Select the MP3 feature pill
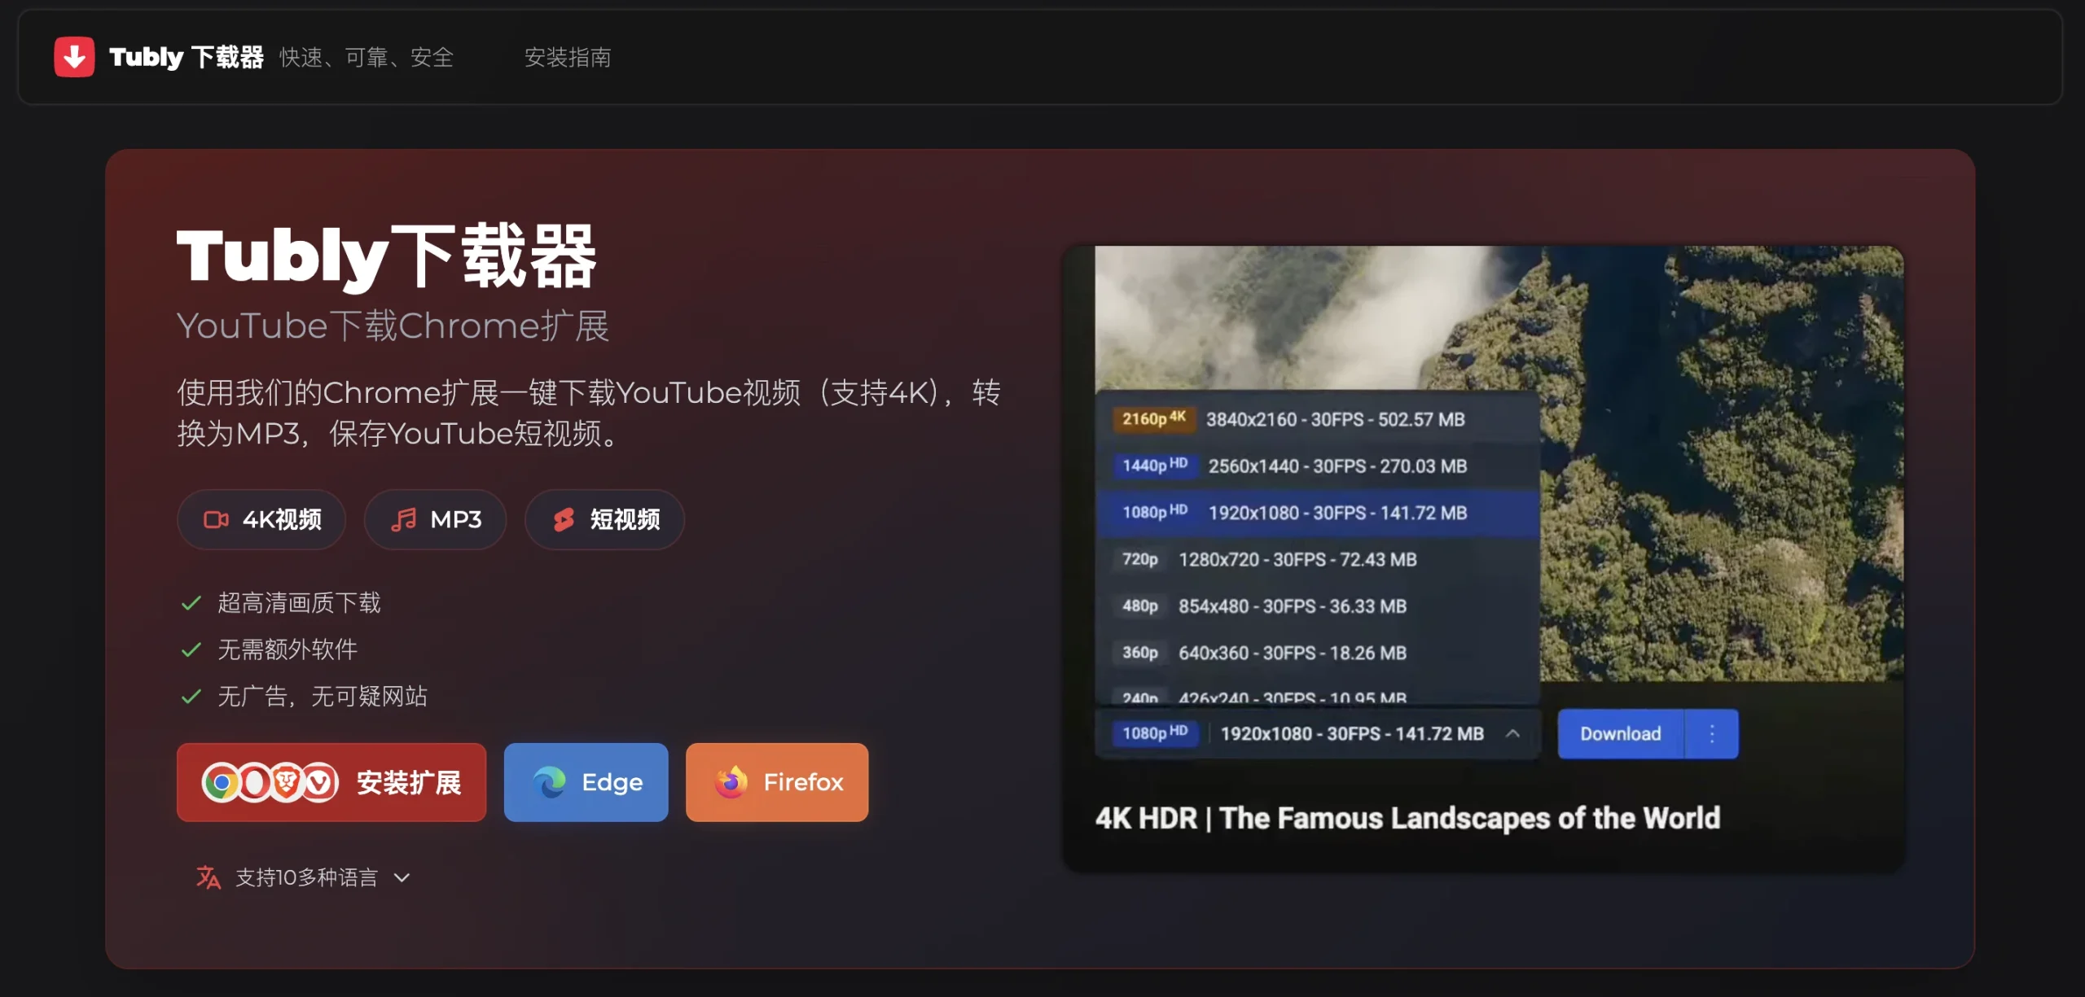 tap(435, 519)
